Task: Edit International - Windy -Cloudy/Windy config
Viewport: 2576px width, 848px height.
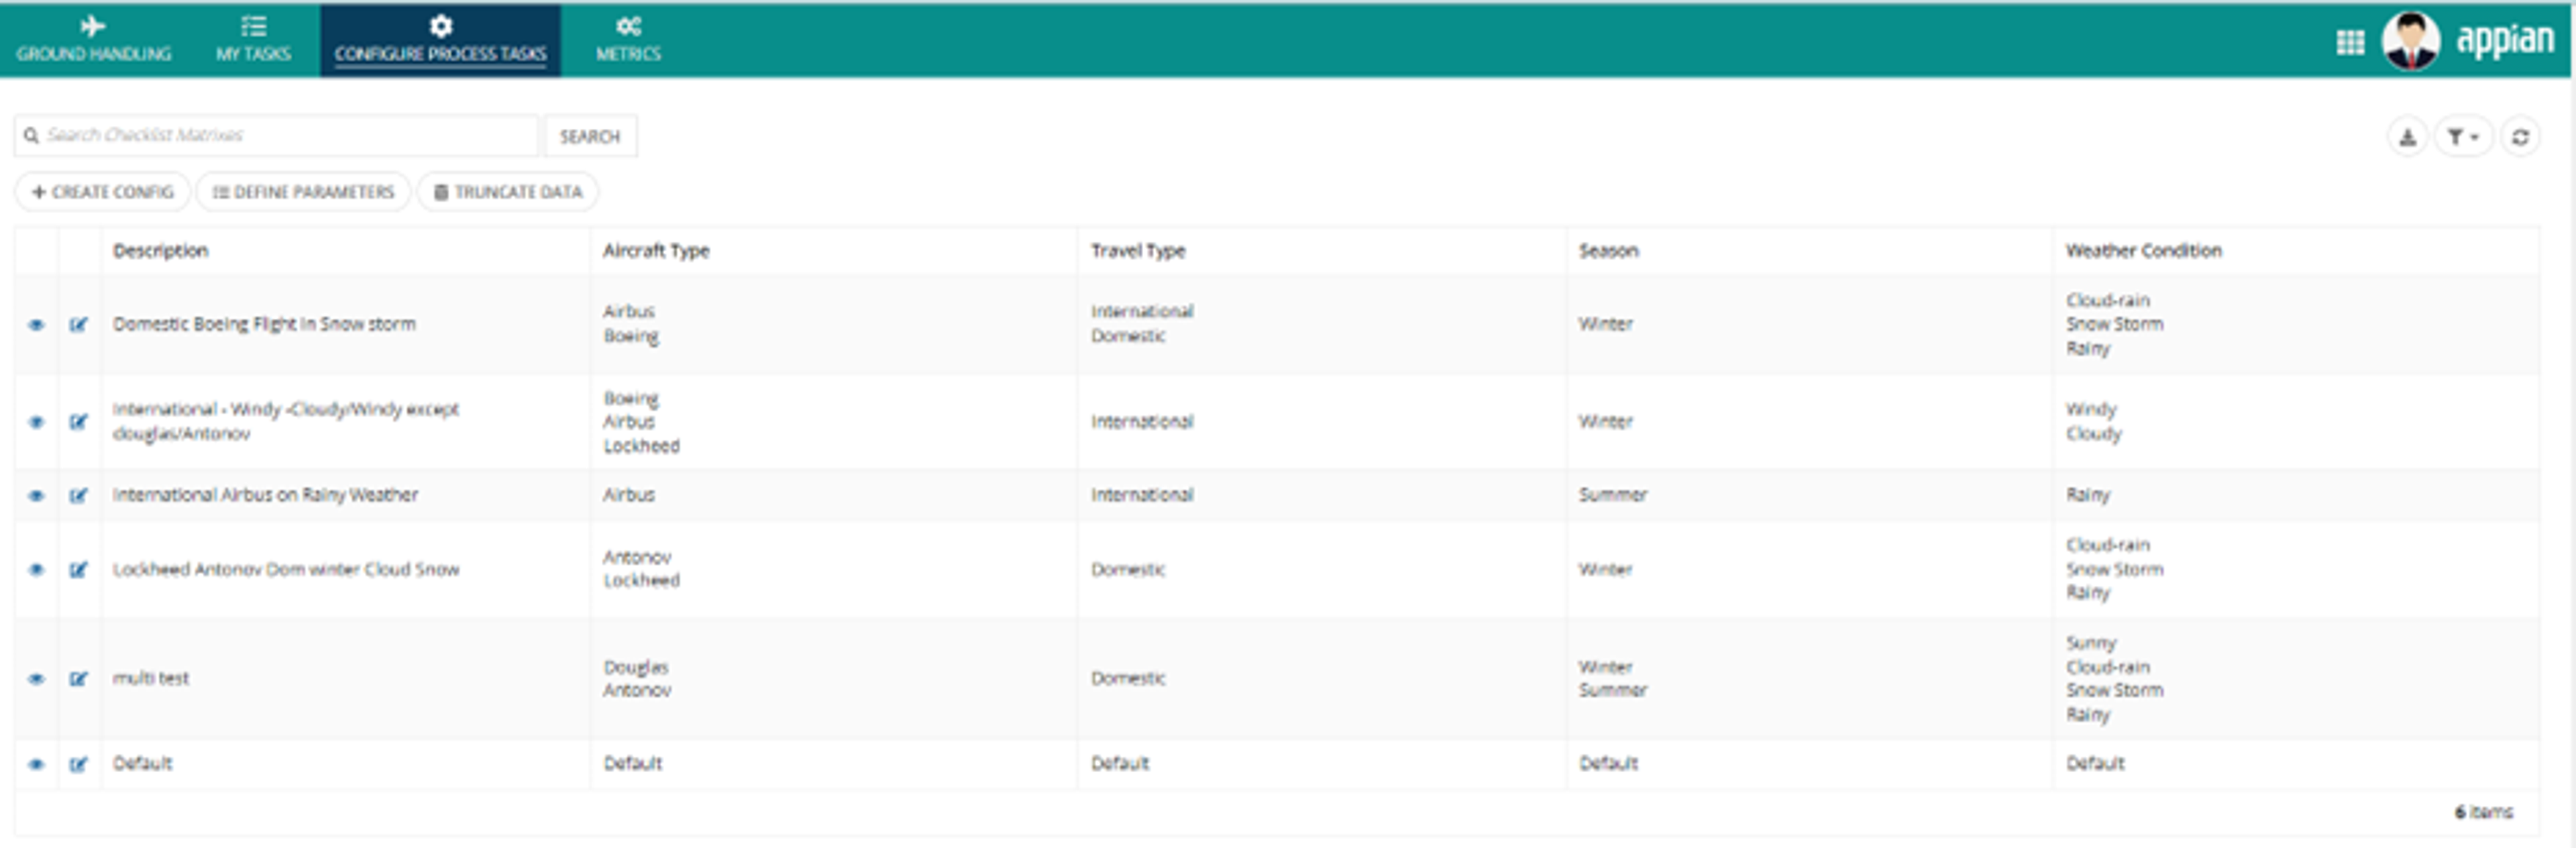Action: tap(79, 422)
